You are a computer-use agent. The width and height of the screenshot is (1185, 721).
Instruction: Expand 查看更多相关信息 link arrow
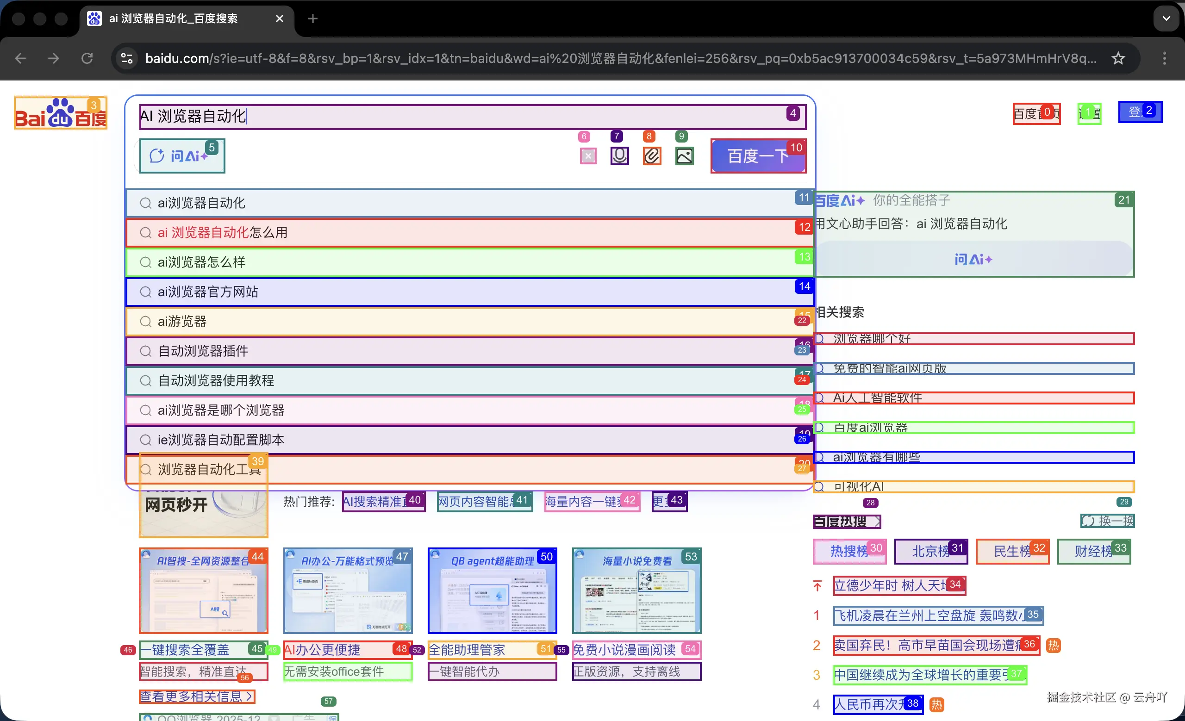click(249, 696)
